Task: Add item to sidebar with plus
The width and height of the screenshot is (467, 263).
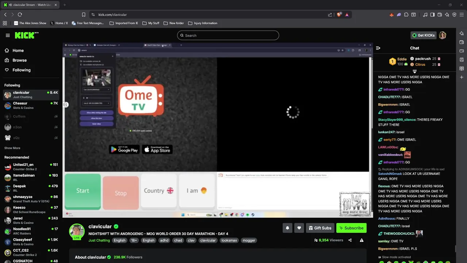Action: click(x=462, y=77)
